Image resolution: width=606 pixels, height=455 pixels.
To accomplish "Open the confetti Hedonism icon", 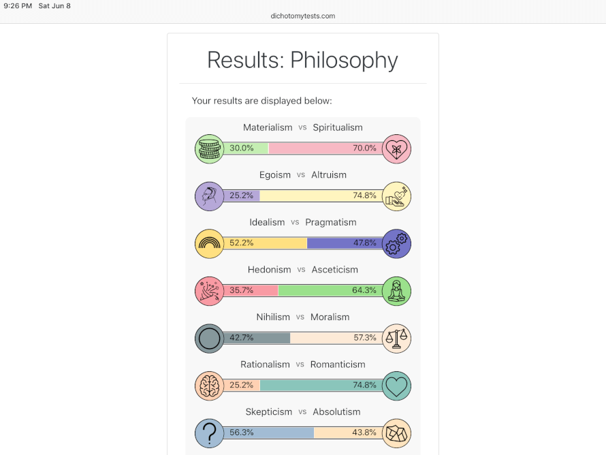I will click(x=209, y=291).
